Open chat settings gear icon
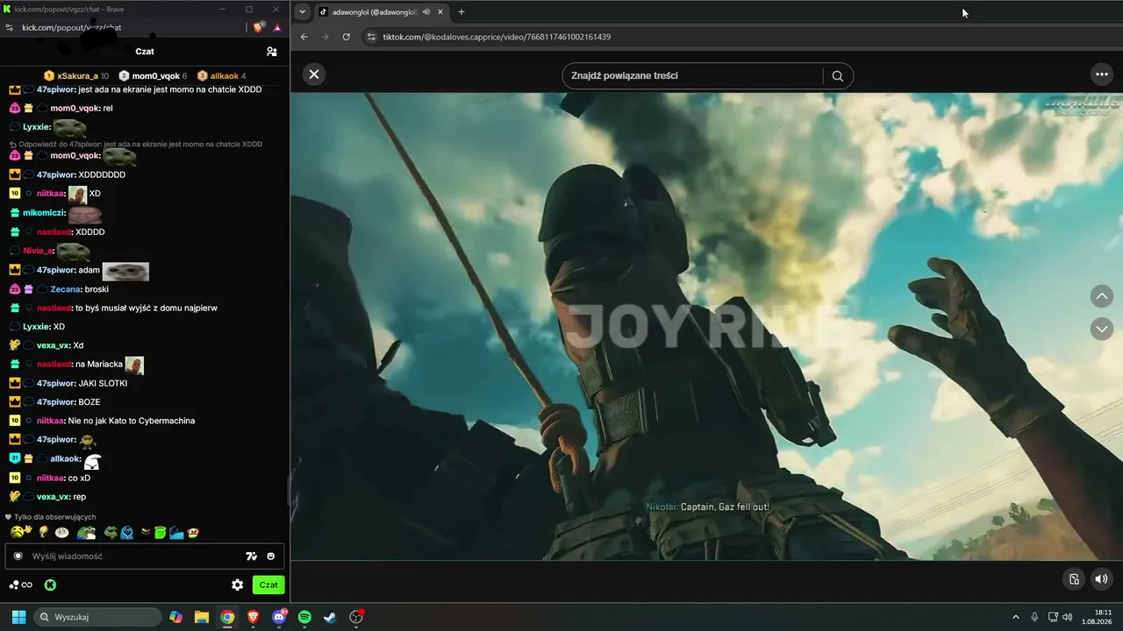This screenshot has width=1123, height=631. pyautogui.click(x=237, y=585)
